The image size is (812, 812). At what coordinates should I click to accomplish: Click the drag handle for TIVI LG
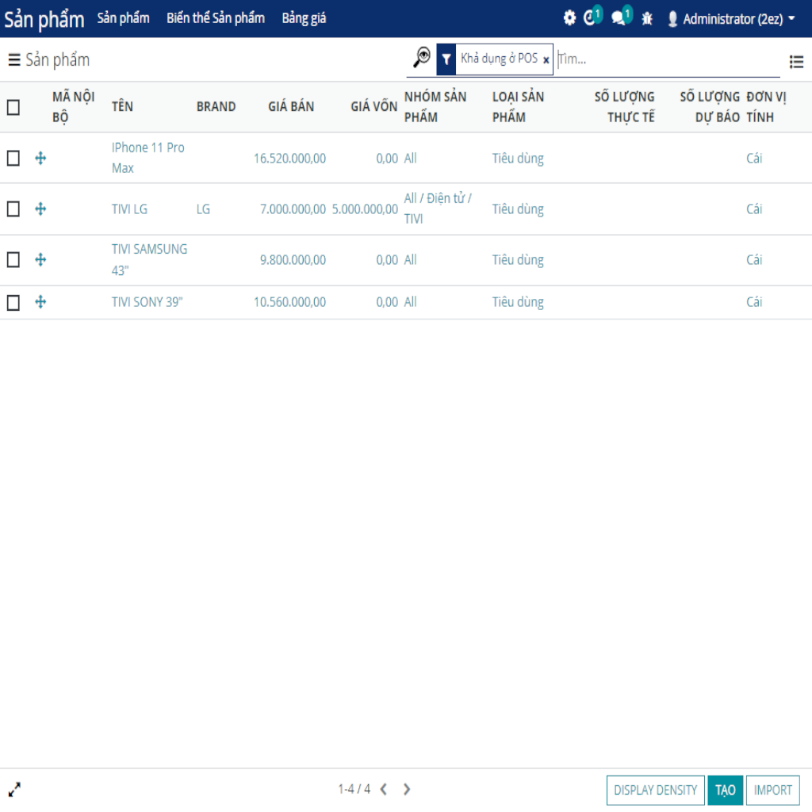coord(40,209)
